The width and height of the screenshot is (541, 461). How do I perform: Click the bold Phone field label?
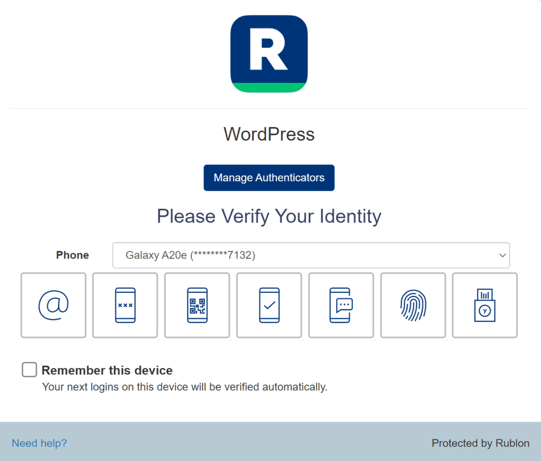click(x=72, y=255)
